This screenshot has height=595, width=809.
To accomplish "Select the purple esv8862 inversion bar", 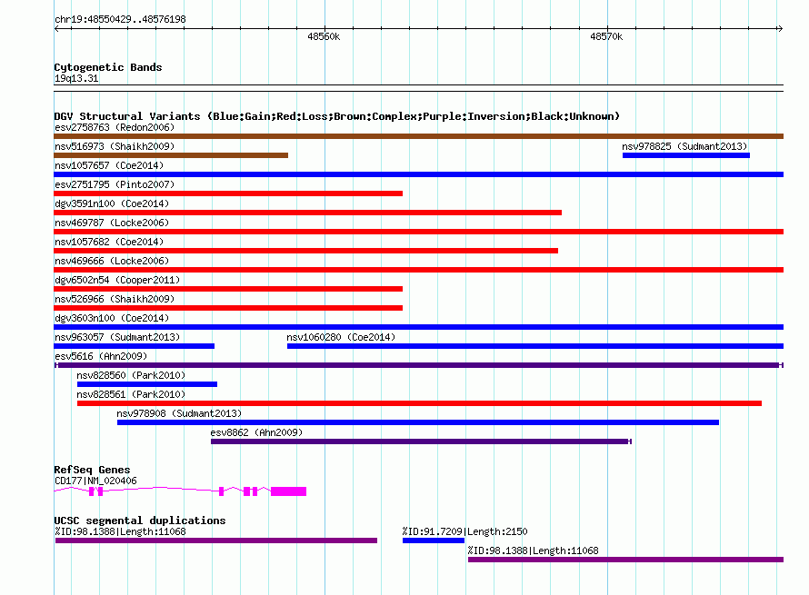I will pos(421,441).
